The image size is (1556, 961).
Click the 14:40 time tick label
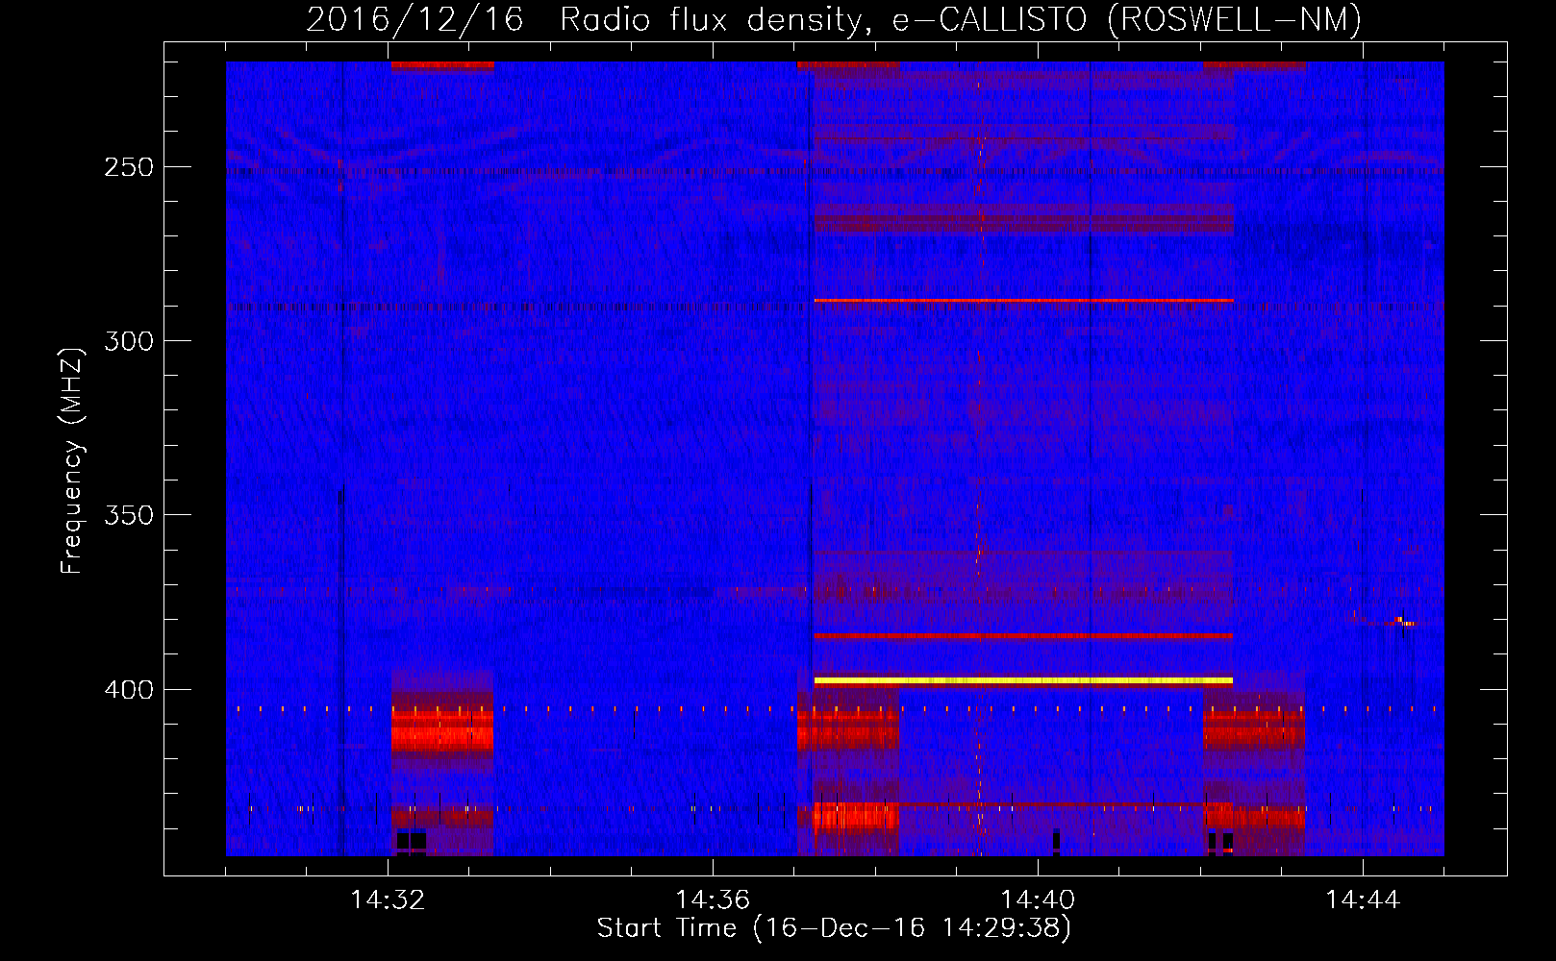coord(1038,900)
